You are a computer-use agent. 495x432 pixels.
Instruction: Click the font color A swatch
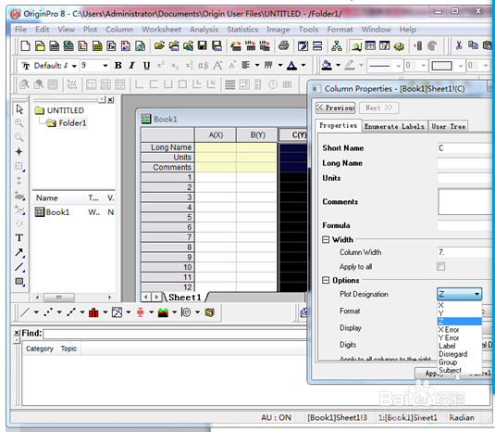291,66
